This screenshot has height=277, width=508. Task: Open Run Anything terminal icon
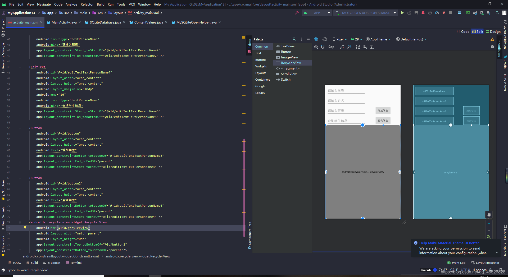[468, 13]
